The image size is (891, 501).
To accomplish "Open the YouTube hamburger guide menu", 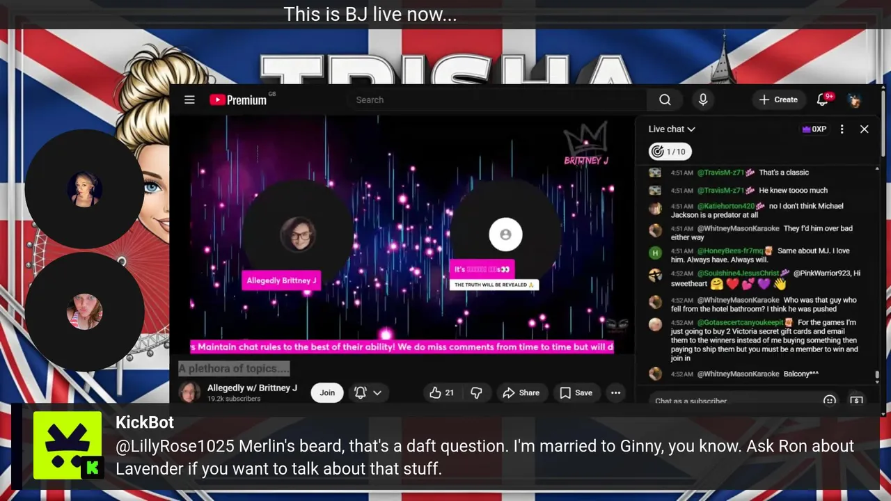I will 189,100.
